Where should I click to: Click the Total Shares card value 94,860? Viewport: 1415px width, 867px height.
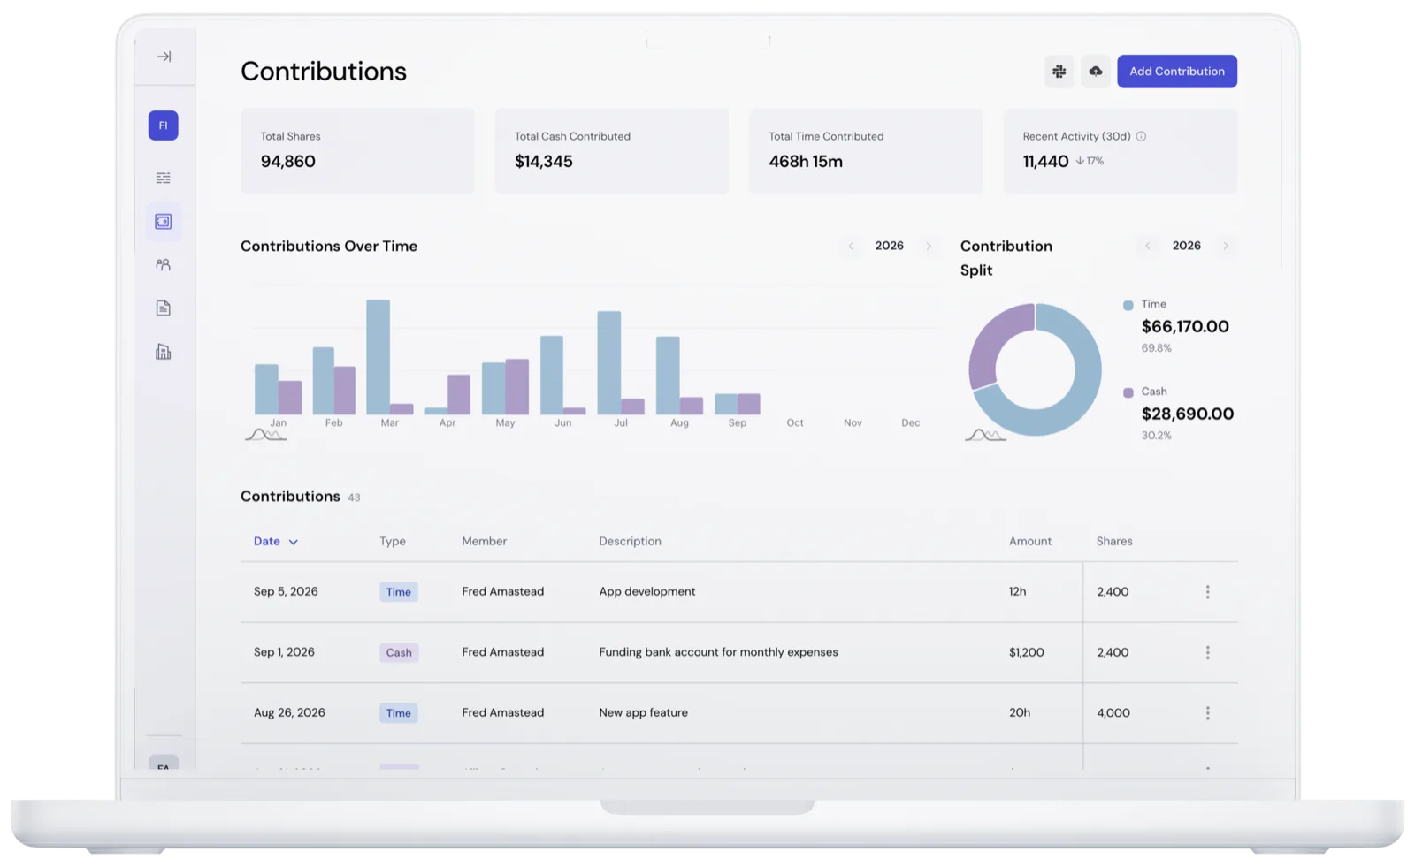pyautogui.click(x=287, y=162)
